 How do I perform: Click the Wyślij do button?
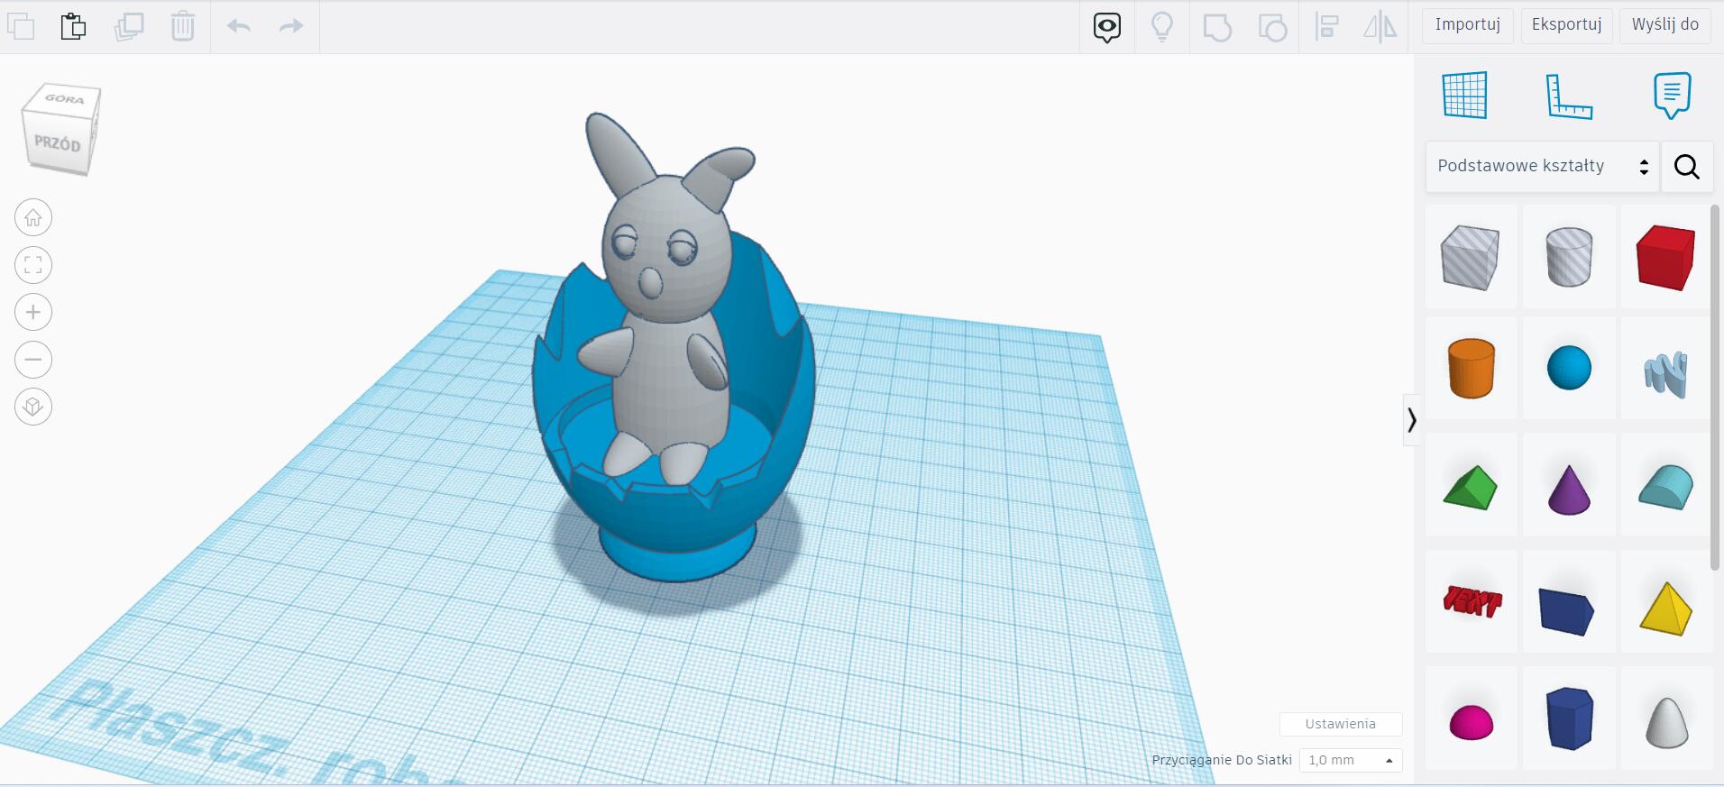pyautogui.click(x=1665, y=25)
